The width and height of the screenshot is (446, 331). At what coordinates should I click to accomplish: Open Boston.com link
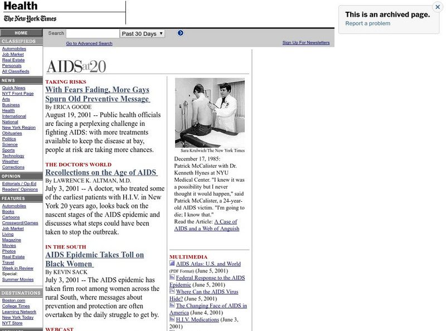click(13, 300)
